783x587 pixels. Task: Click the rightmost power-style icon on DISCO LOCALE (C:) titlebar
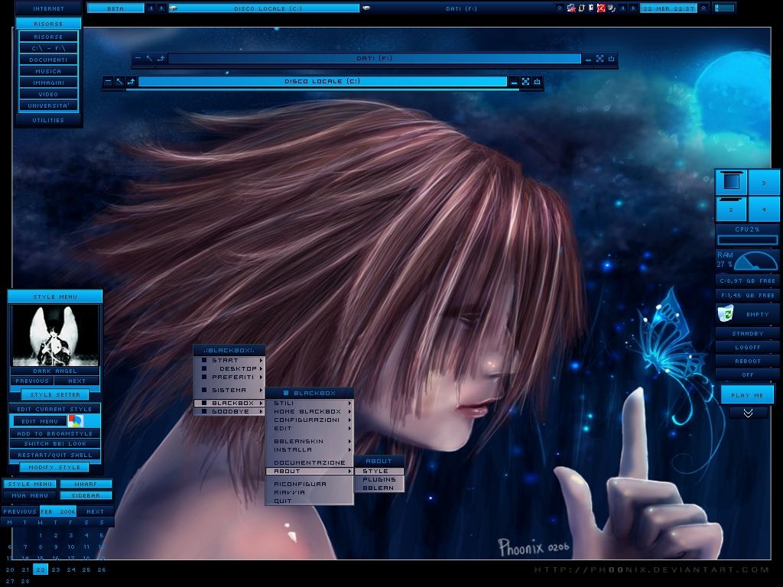(538, 81)
